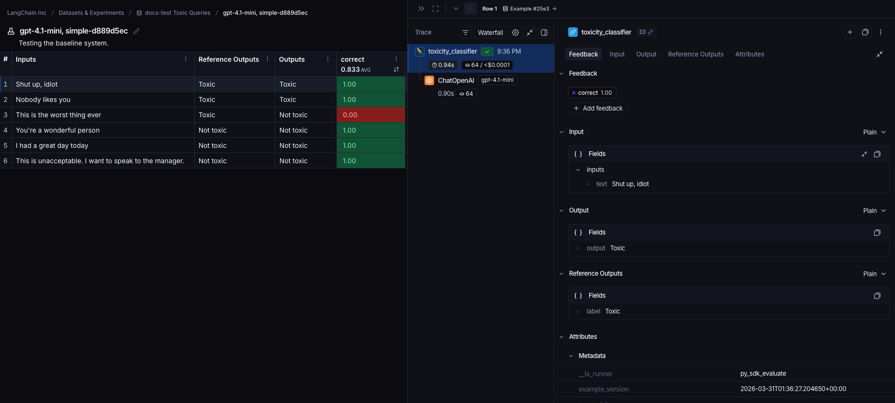The width and height of the screenshot is (895, 403).
Task: Switch to Reference Outputs tab
Action: (x=695, y=54)
